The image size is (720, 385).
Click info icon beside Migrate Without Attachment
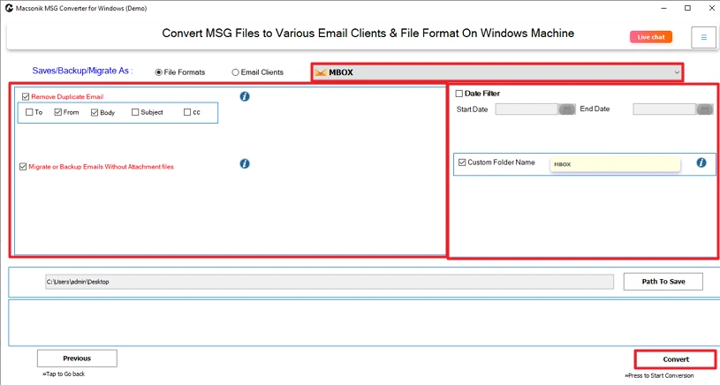(245, 163)
